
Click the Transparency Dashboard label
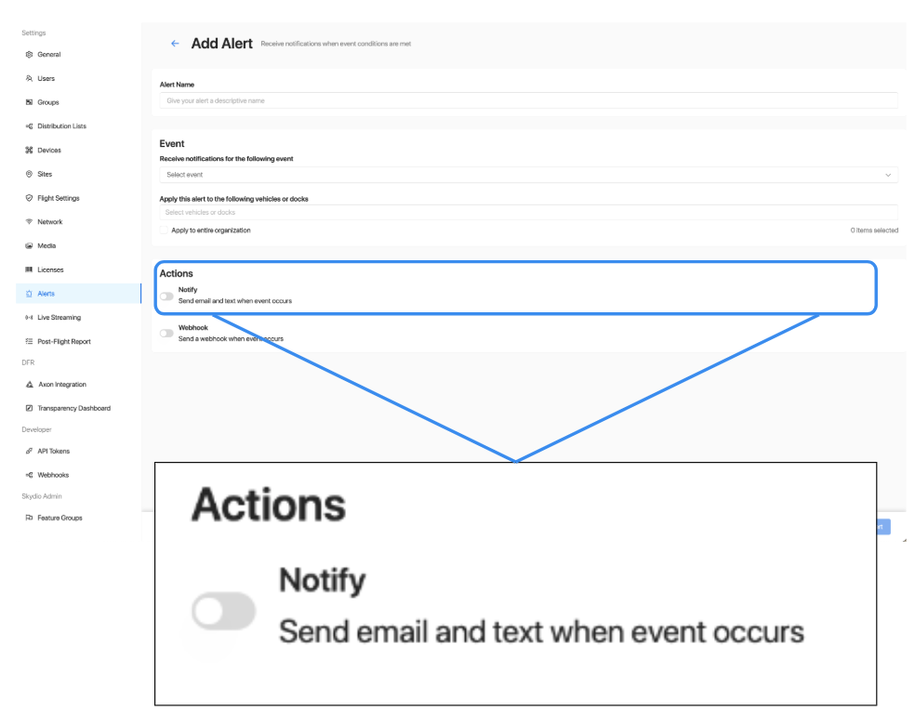coord(74,408)
